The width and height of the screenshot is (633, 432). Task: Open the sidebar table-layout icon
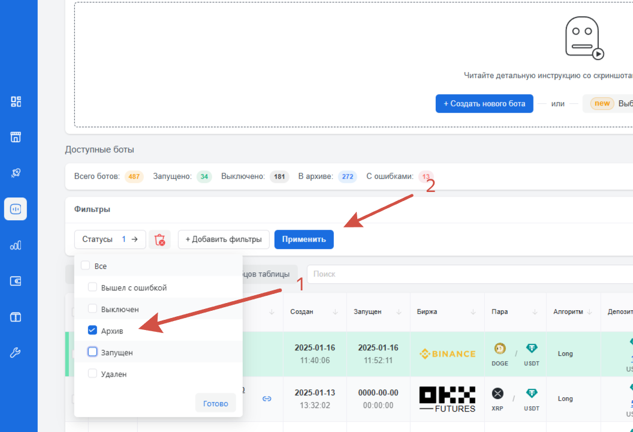coord(16,317)
